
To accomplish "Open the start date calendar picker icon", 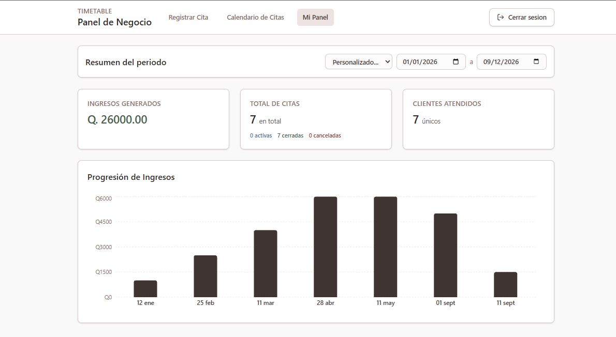I will click(456, 62).
